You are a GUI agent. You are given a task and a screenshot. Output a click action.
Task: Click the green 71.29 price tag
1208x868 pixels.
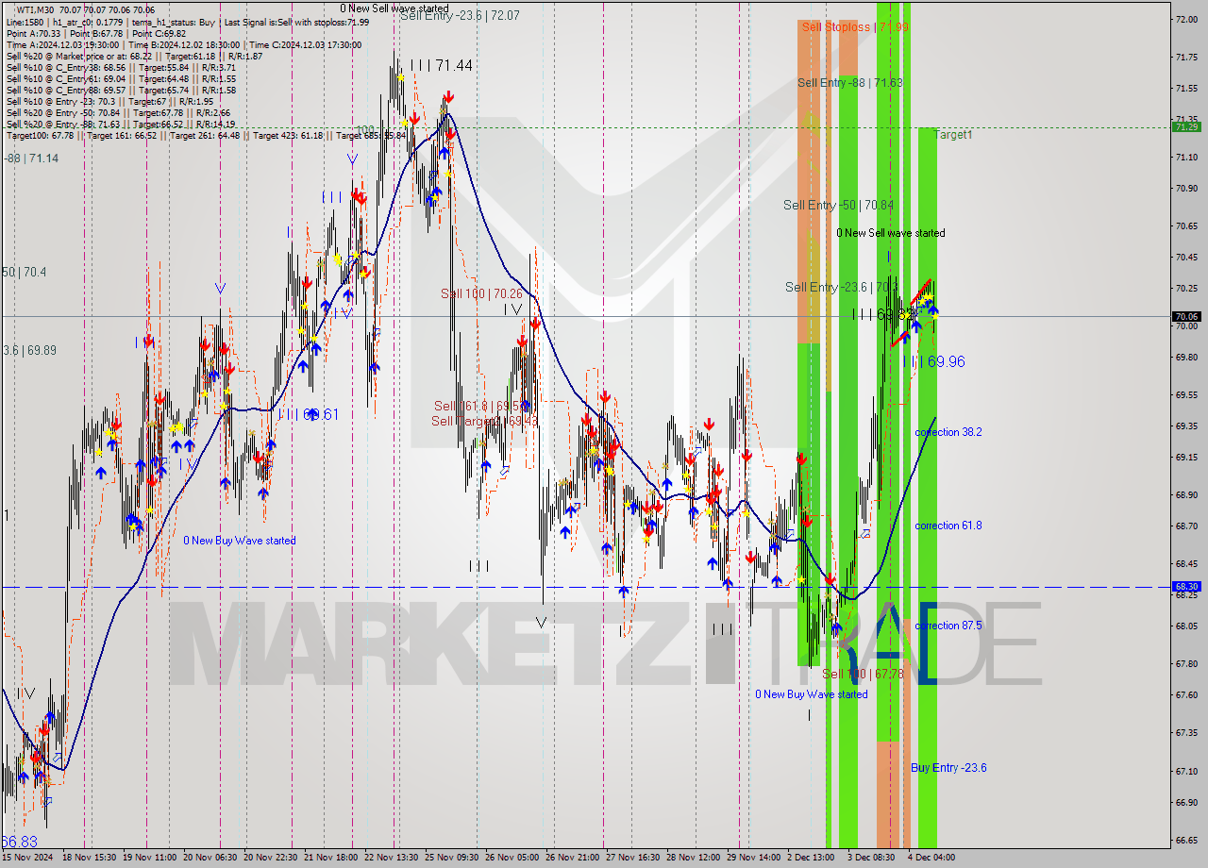click(1186, 126)
